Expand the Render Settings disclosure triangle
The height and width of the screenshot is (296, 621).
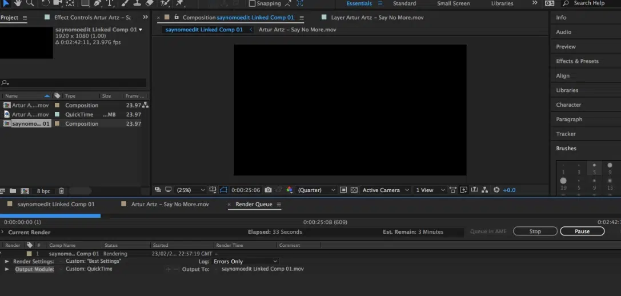[x=7, y=261]
